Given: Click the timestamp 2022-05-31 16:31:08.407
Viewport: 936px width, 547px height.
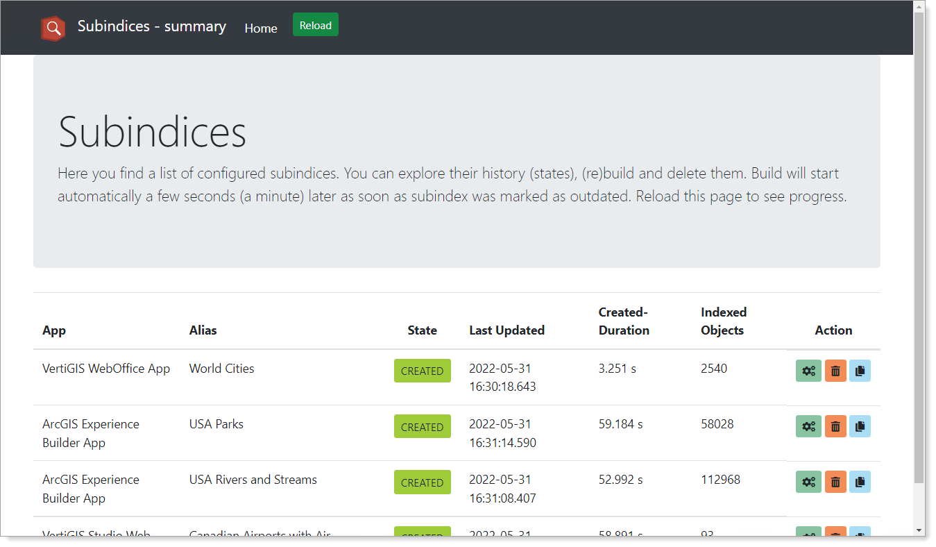Looking at the screenshot, I should pos(502,489).
